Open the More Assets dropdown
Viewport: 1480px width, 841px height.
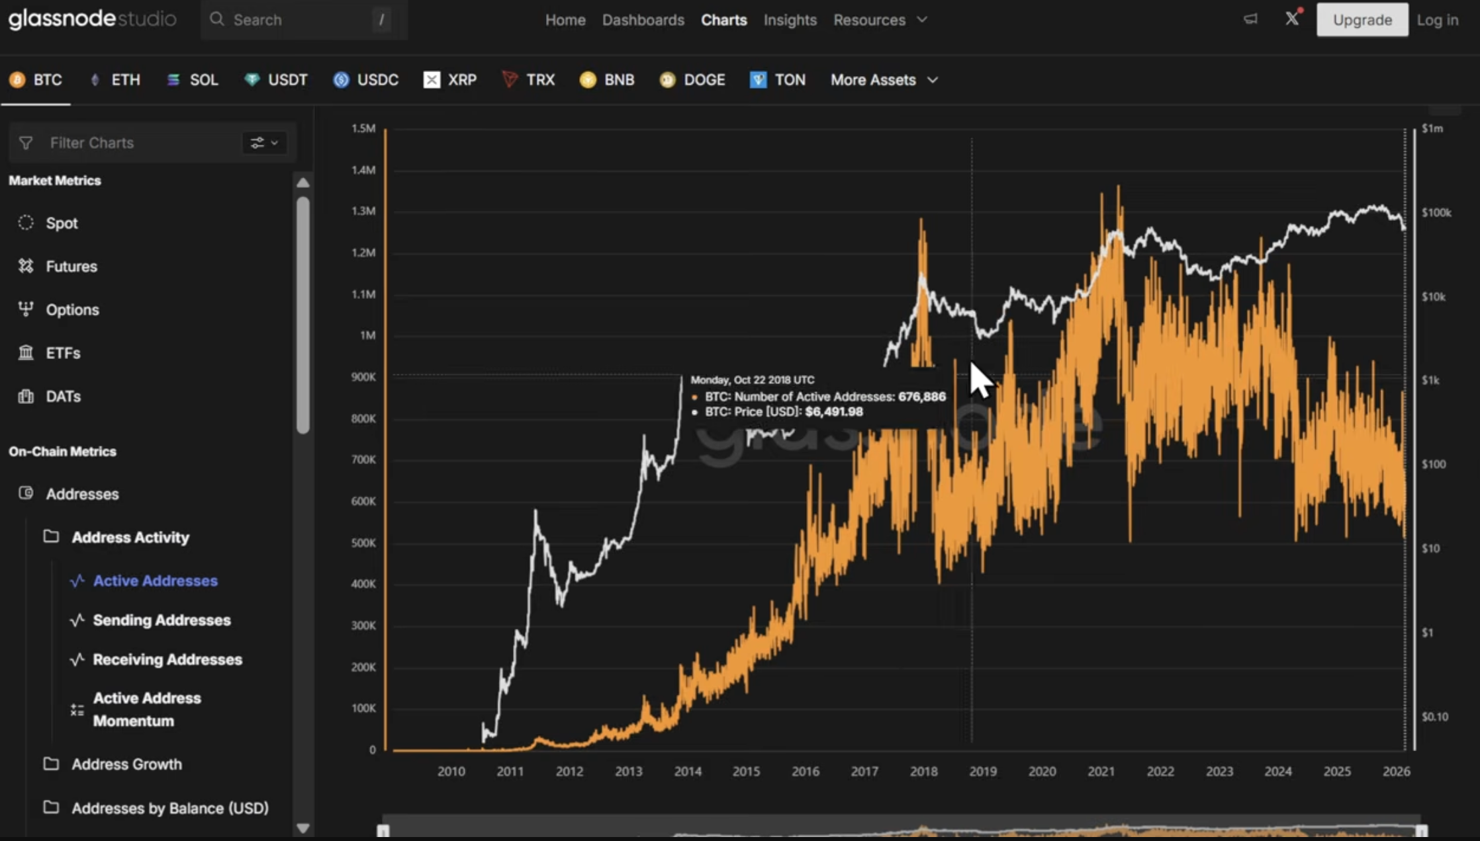click(884, 80)
